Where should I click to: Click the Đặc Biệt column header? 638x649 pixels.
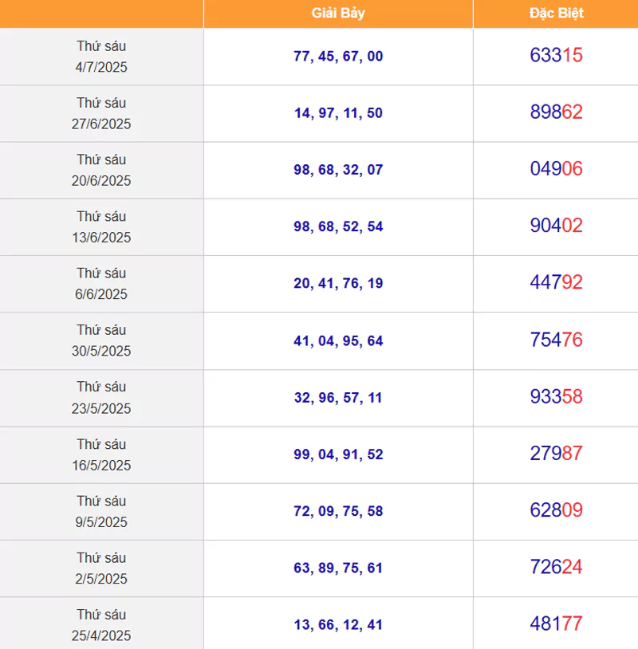[556, 14]
